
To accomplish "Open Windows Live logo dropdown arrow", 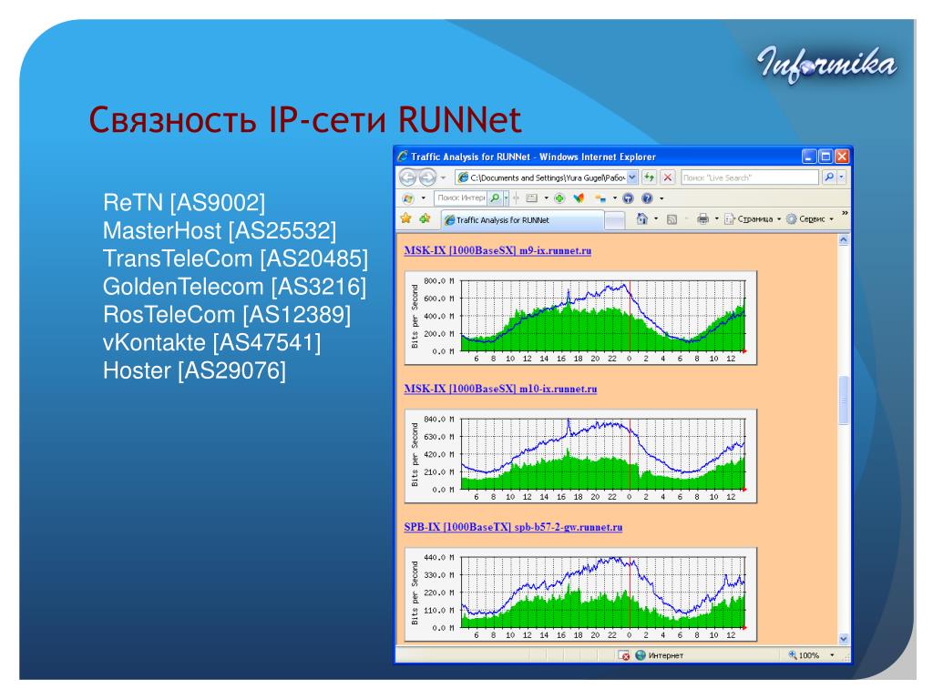I will pos(424,198).
